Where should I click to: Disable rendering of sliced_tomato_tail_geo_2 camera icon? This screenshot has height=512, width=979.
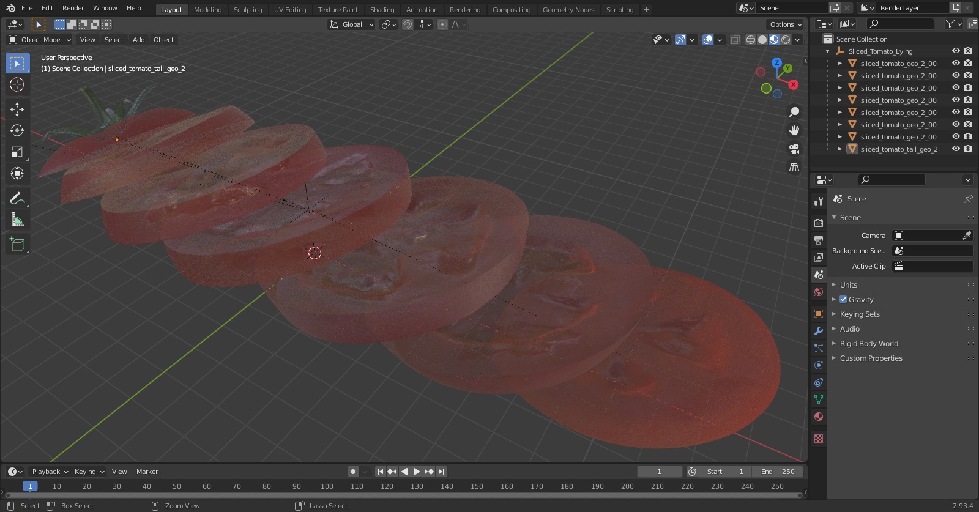[968, 149]
